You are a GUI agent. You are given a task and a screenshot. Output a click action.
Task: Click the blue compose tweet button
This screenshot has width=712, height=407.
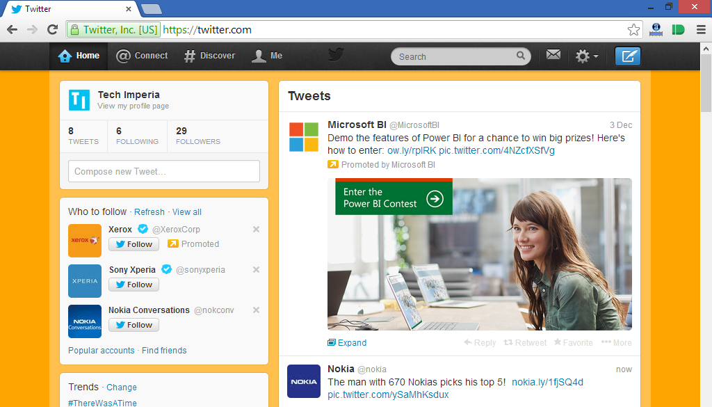[628, 56]
